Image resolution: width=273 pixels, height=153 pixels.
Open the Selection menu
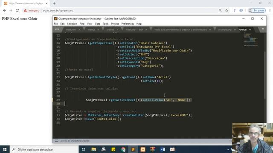pyautogui.click(x=72, y=24)
